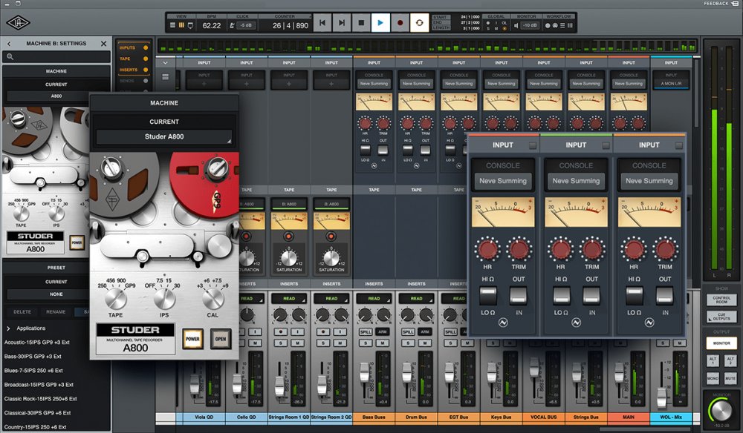Click the search field in settings panel
This screenshot has height=433, width=743.
point(56,57)
